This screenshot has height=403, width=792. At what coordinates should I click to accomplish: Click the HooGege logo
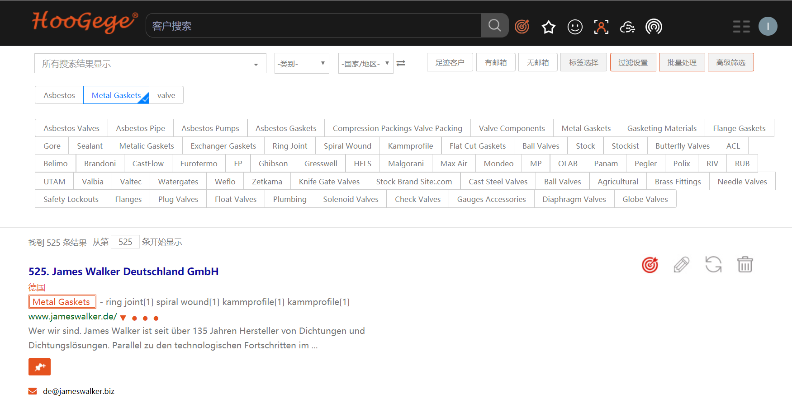tap(85, 23)
